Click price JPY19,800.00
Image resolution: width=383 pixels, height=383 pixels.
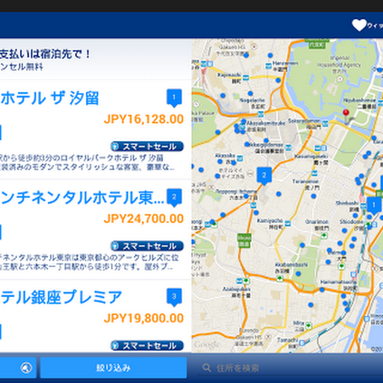coord(144,318)
